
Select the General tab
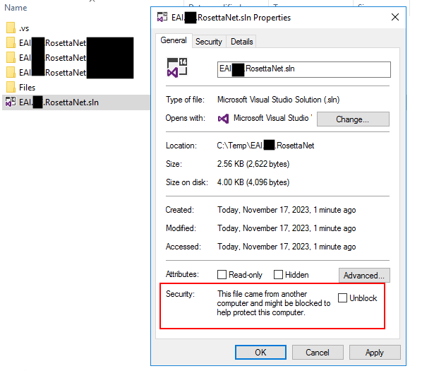[x=174, y=40]
